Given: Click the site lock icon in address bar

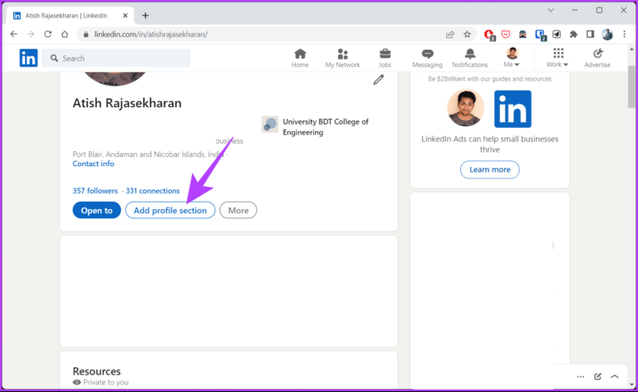Looking at the screenshot, I should click(86, 35).
